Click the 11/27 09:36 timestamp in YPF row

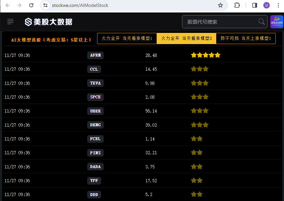(x=17, y=181)
